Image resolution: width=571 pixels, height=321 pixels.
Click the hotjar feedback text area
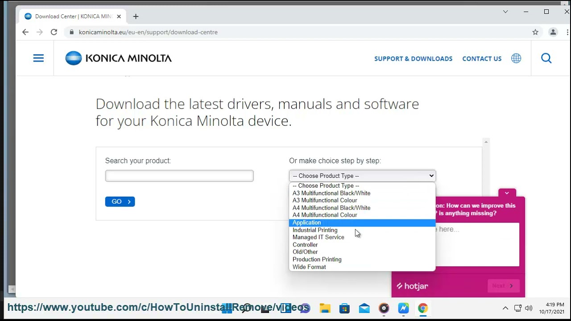(x=477, y=244)
